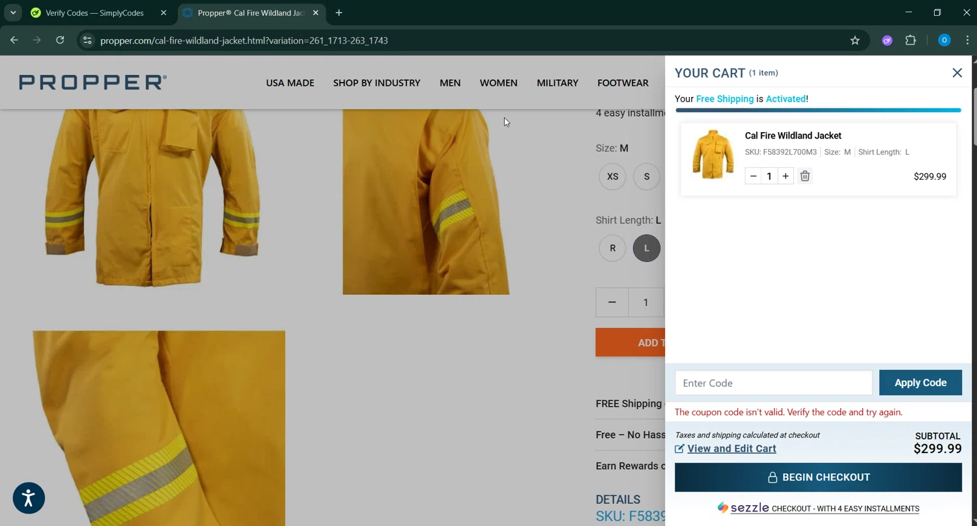
Task: Choose Sezzle checkout with 4 installments
Action: pos(818,508)
